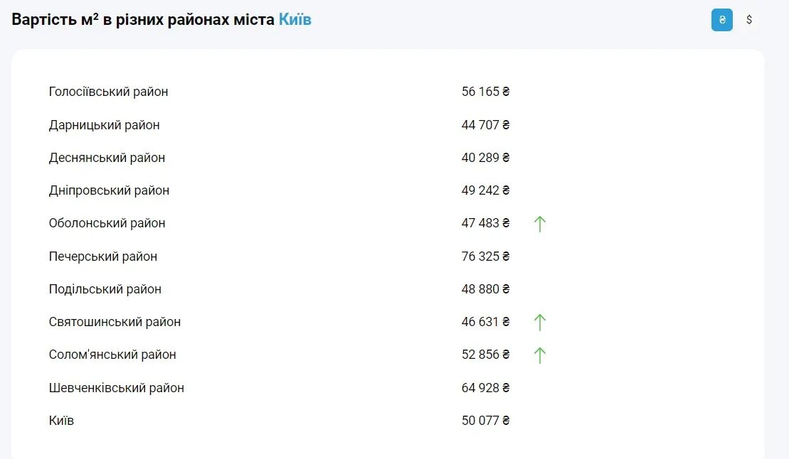Select Деснянський район row label
The height and width of the screenshot is (459, 789).
click(107, 158)
